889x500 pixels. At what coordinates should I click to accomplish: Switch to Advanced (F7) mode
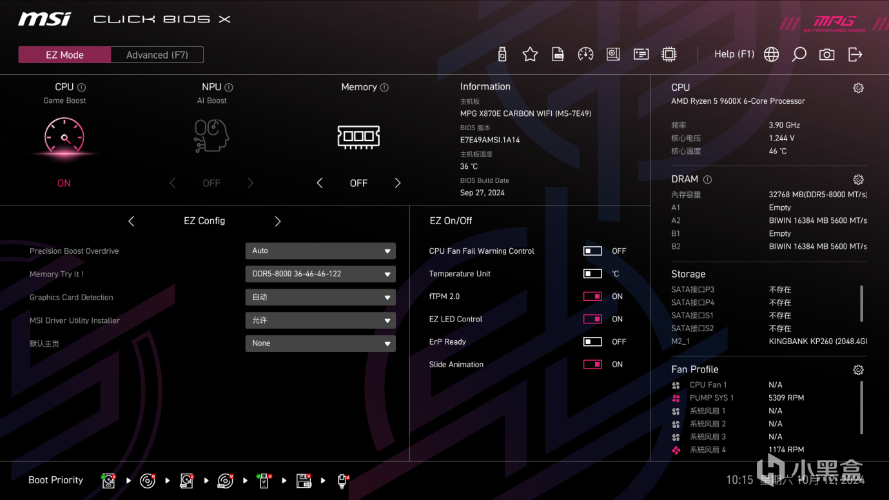157,55
